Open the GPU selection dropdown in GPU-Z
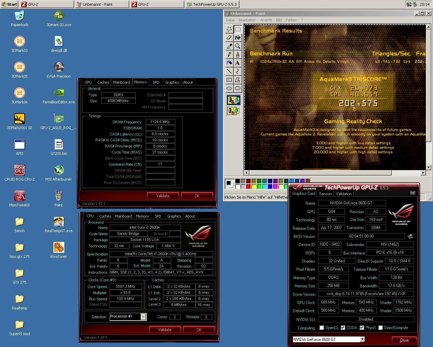This screenshot has height=347, width=433. pyautogui.click(x=362, y=339)
